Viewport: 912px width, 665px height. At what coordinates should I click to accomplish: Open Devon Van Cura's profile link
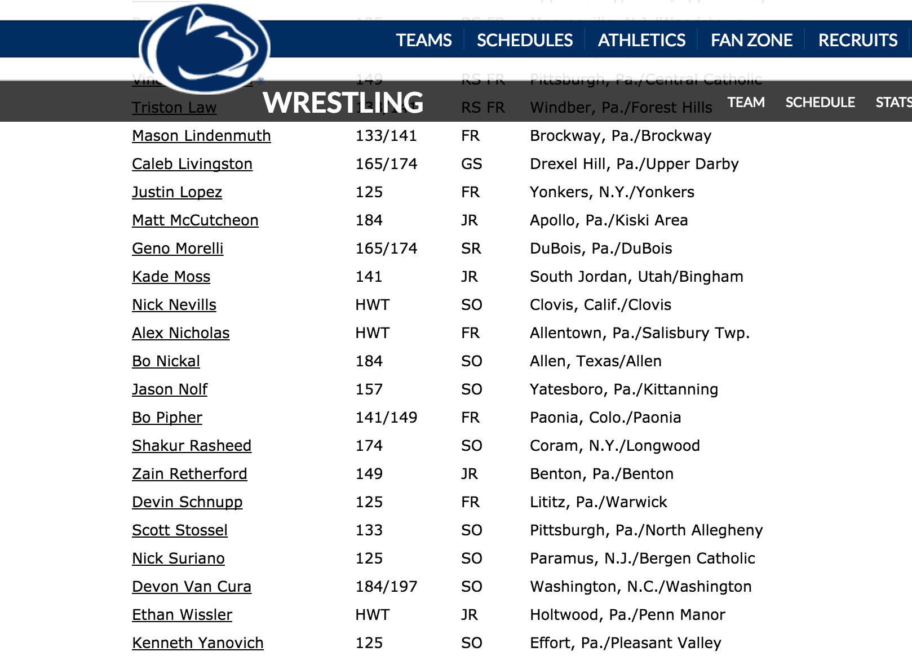click(192, 587)
